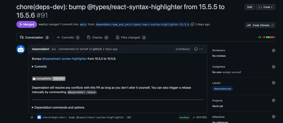283x123 pixels.
Task: Open the dependabot source branch link
Action: coord(142,25)
